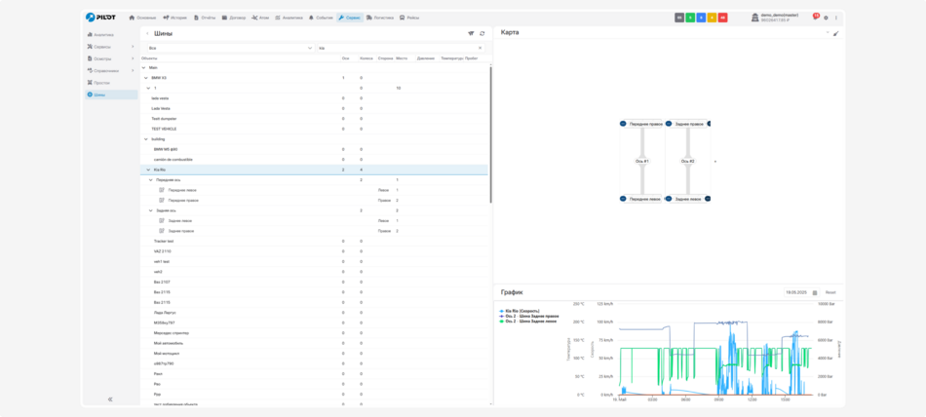The image size is (926, 417).
Task: Click the green status counter badge
Action: click(x=690, y=18)
